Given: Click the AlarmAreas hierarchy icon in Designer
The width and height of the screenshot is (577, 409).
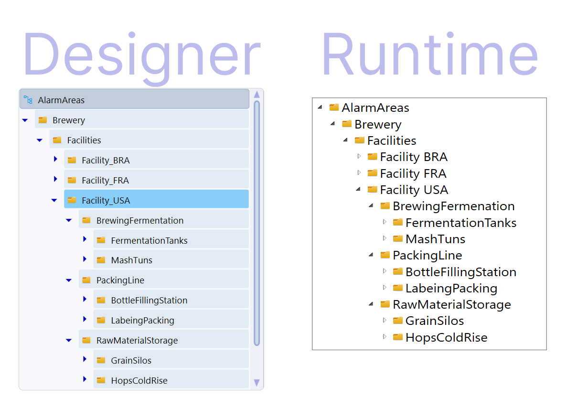Looking at the screenshot, I should 28,100.
